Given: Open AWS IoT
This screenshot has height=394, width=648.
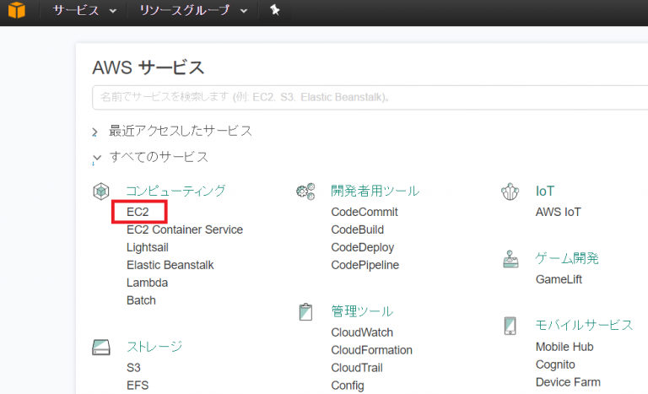Looking at the screenshot, I should 559,212.
